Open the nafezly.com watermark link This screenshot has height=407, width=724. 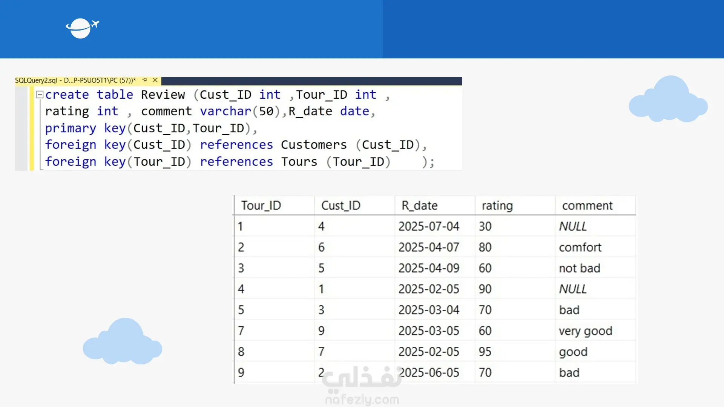pyautogui.click(x=362, y=399)
